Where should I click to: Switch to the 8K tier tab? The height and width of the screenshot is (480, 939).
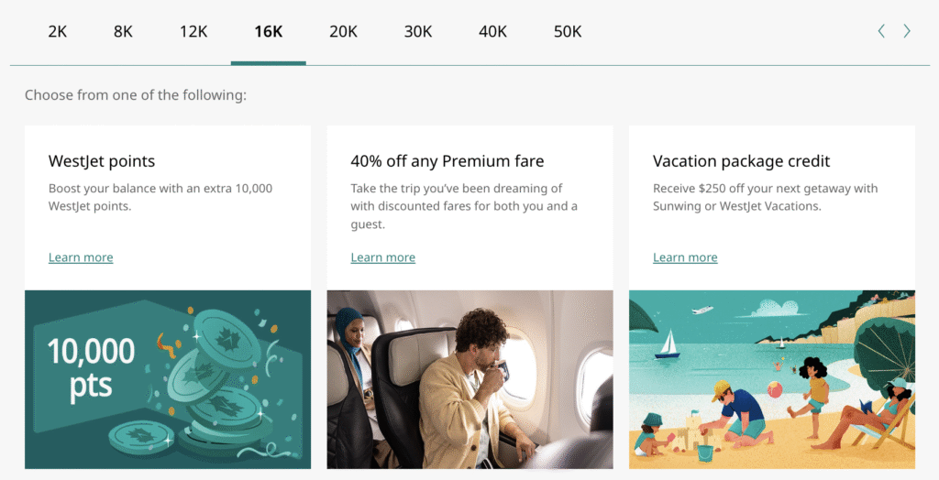click(x=123, y=31)
